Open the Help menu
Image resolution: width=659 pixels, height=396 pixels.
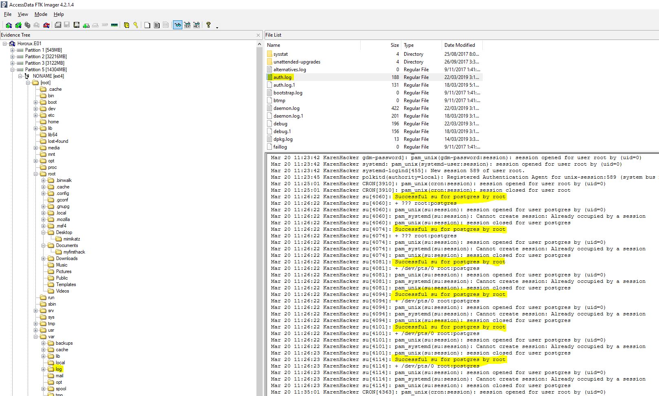(x=59, y=14)
